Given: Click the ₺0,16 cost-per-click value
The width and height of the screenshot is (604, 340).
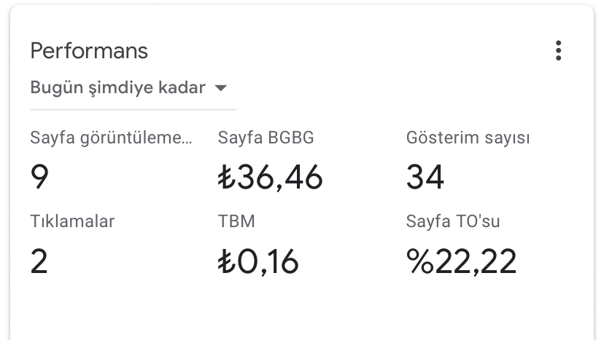Looking at the screenshot, I should coord(259,261).
